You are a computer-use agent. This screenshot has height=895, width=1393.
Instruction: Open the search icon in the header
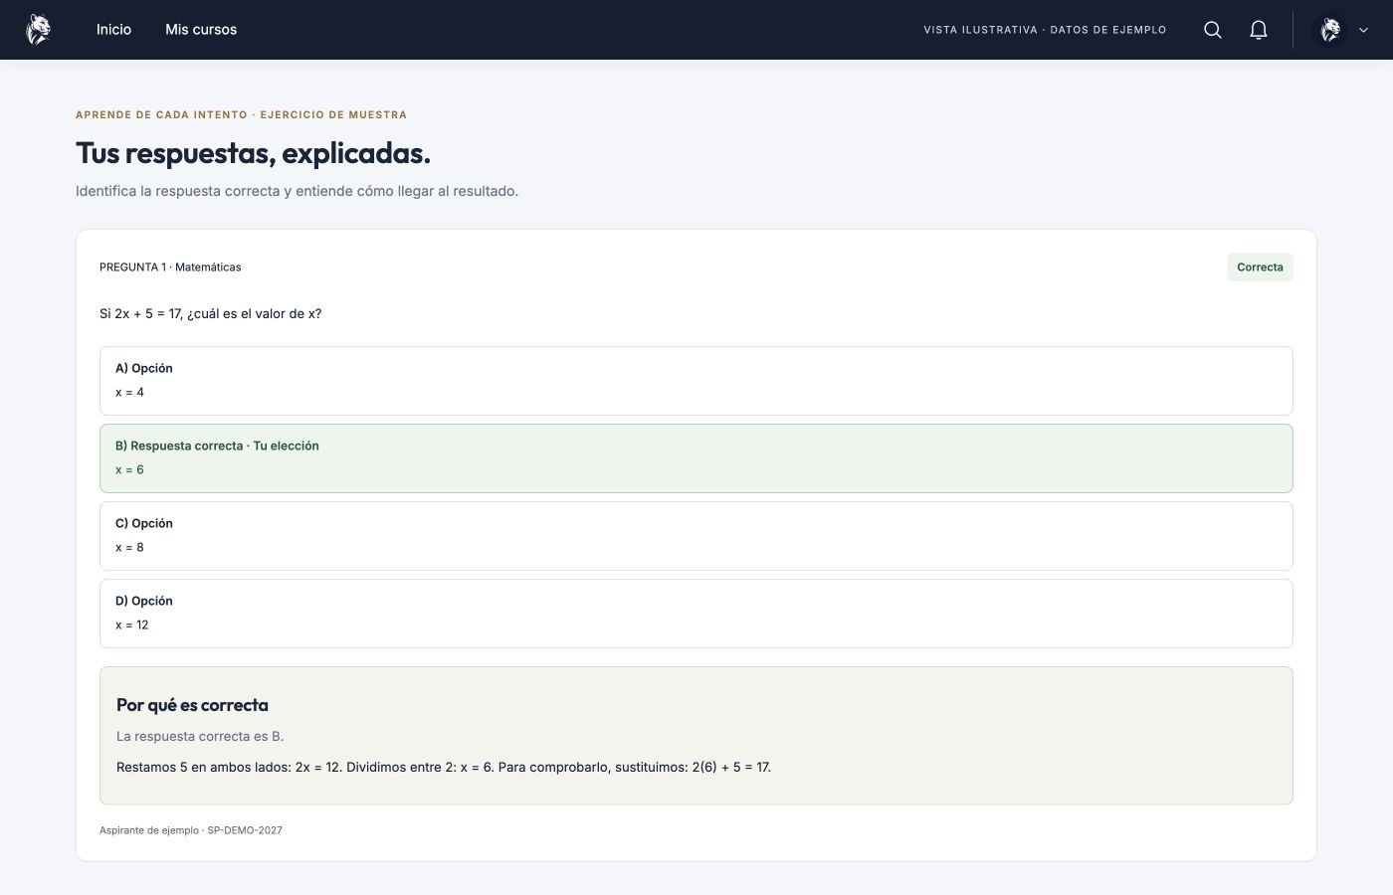(x=1212, y=30)
